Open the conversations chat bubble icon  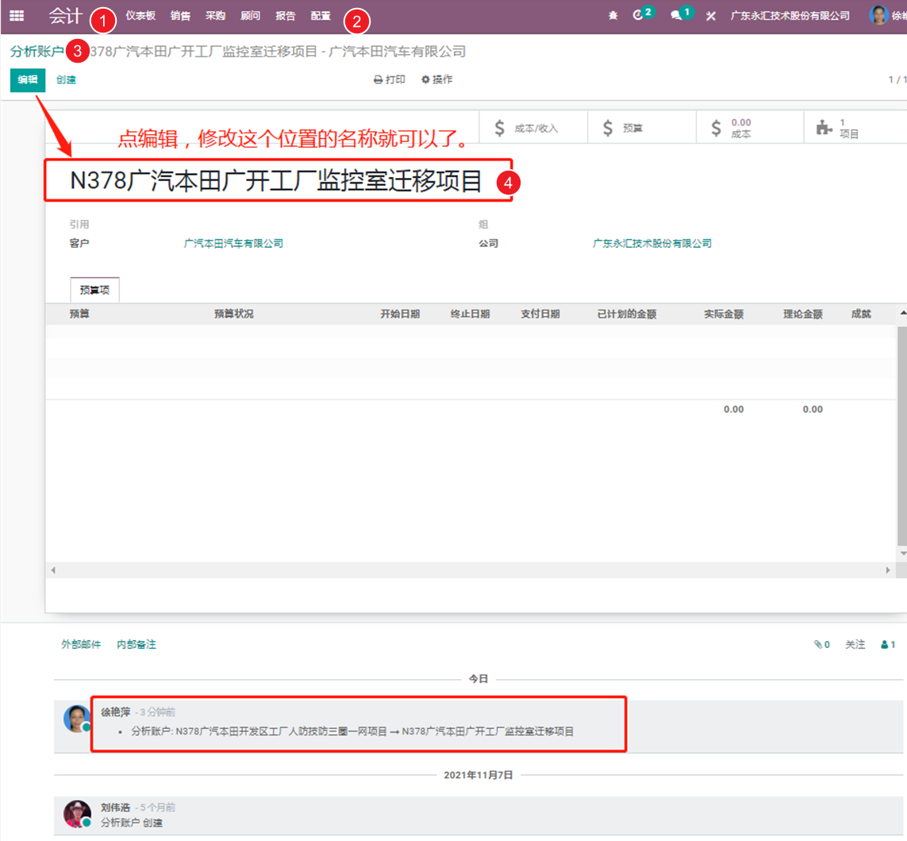coord(677,16)
